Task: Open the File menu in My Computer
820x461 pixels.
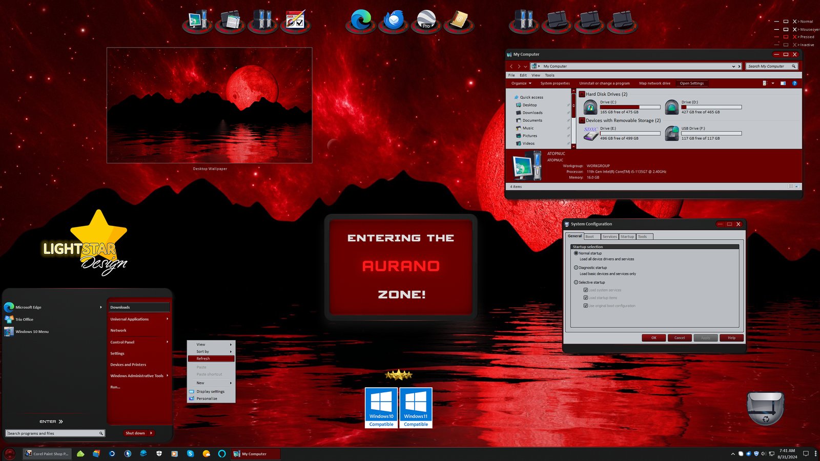Action: click(x=511, y=75)
